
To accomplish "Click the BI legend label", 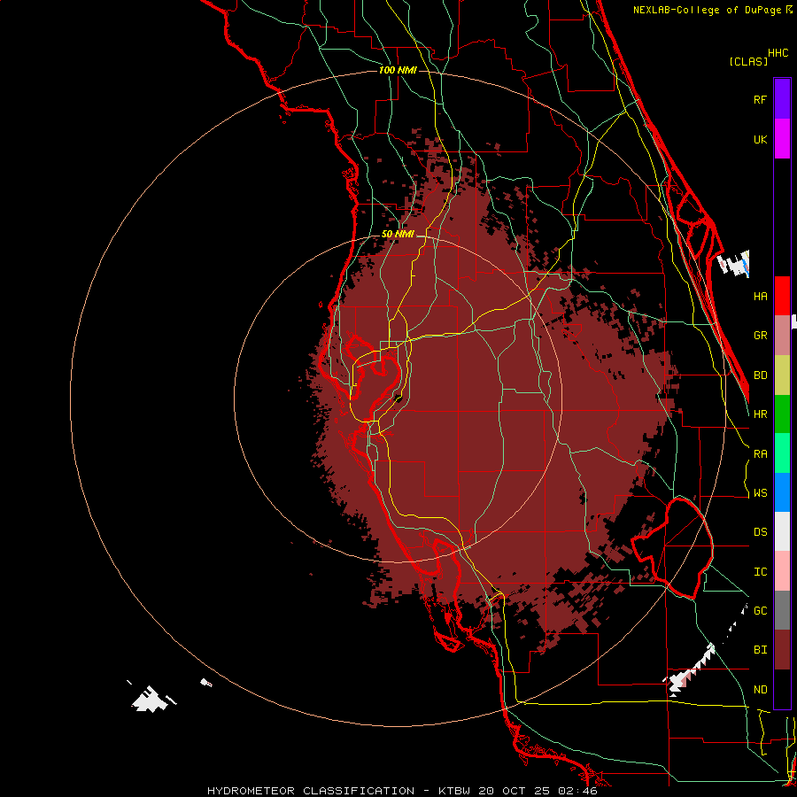I will [x=760, y=650].
